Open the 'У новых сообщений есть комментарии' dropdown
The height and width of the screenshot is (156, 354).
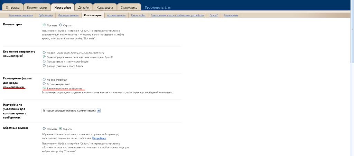click(71, 110)
